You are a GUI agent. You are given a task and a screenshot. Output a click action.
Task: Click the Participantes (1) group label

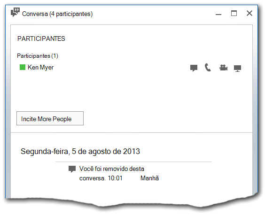pos(38,56)
